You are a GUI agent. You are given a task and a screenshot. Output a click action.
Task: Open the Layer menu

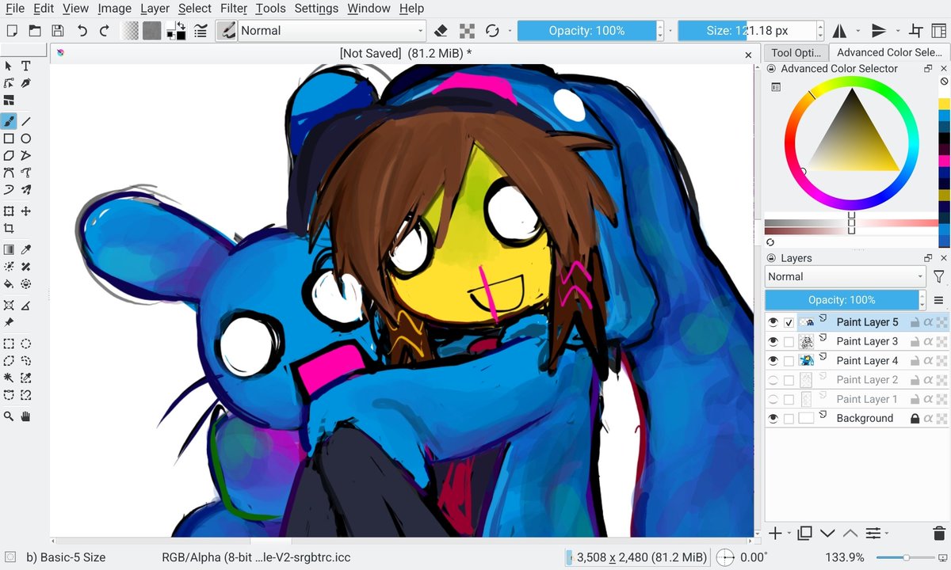pyautogui.click(x=155, y=8)
